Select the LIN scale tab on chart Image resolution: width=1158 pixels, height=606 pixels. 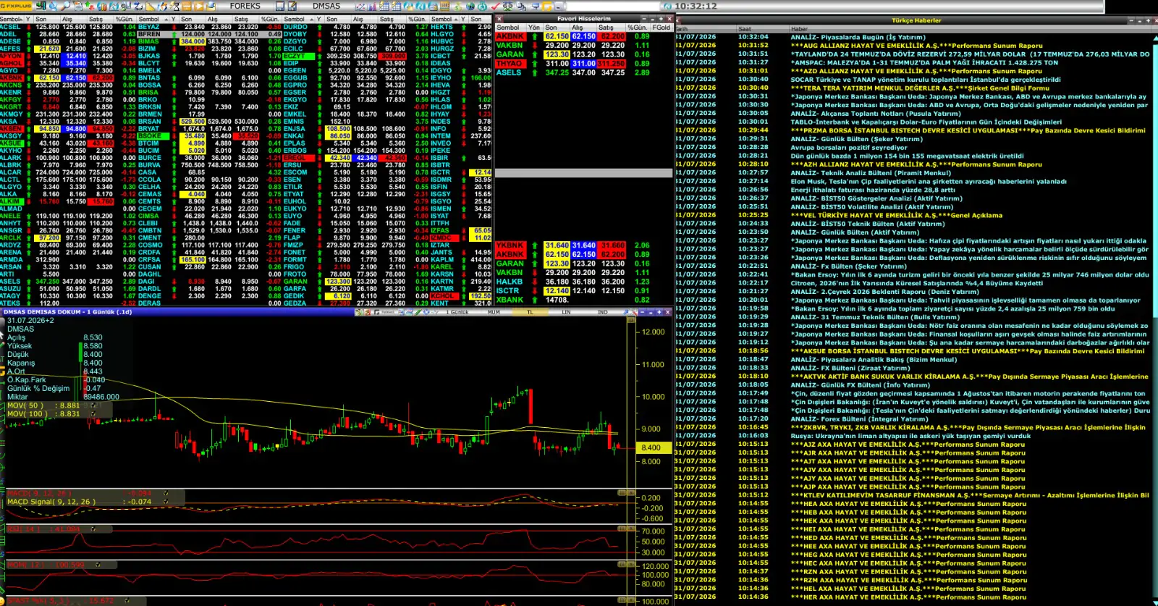[x=566, y=312]
